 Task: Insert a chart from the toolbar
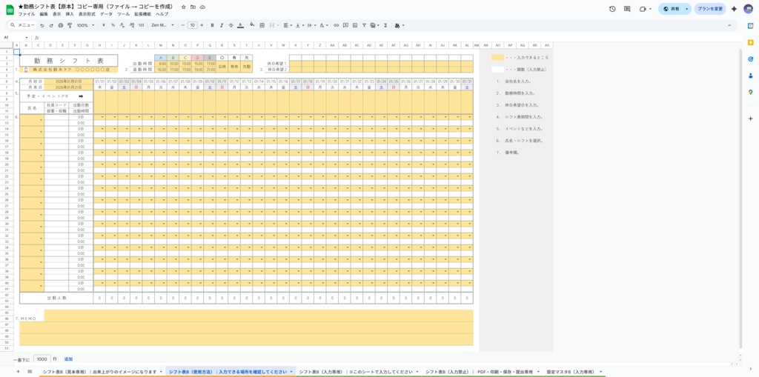pyautogui.click(x=355, y=25)
